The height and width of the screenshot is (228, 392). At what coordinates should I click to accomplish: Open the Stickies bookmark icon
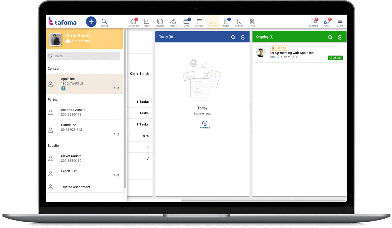click(x=239, y=22)
